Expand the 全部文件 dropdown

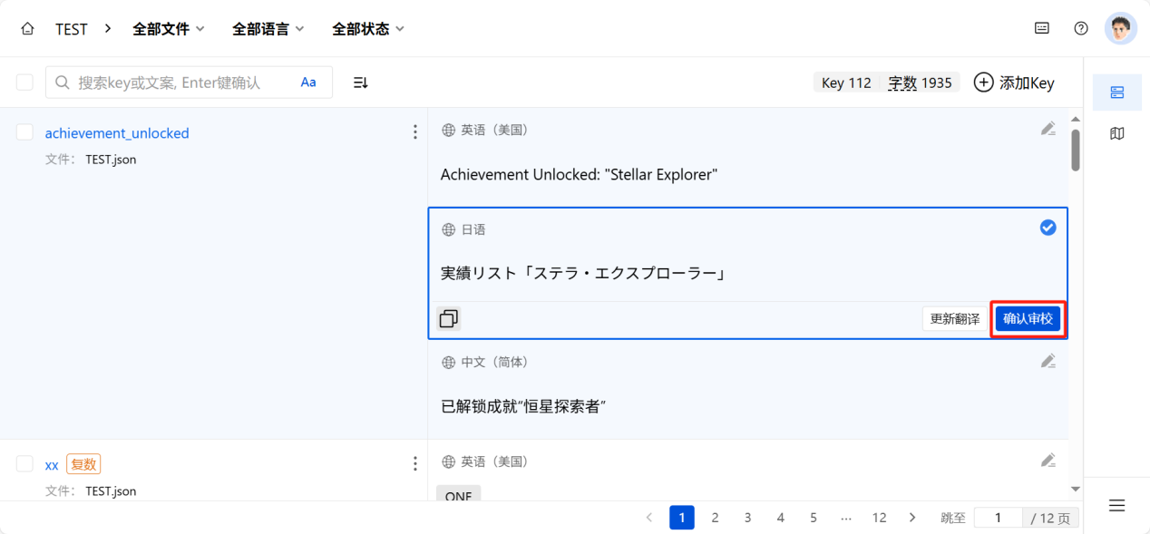tap(169, 29)
